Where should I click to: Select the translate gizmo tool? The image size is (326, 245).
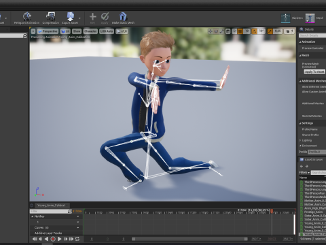211,31
